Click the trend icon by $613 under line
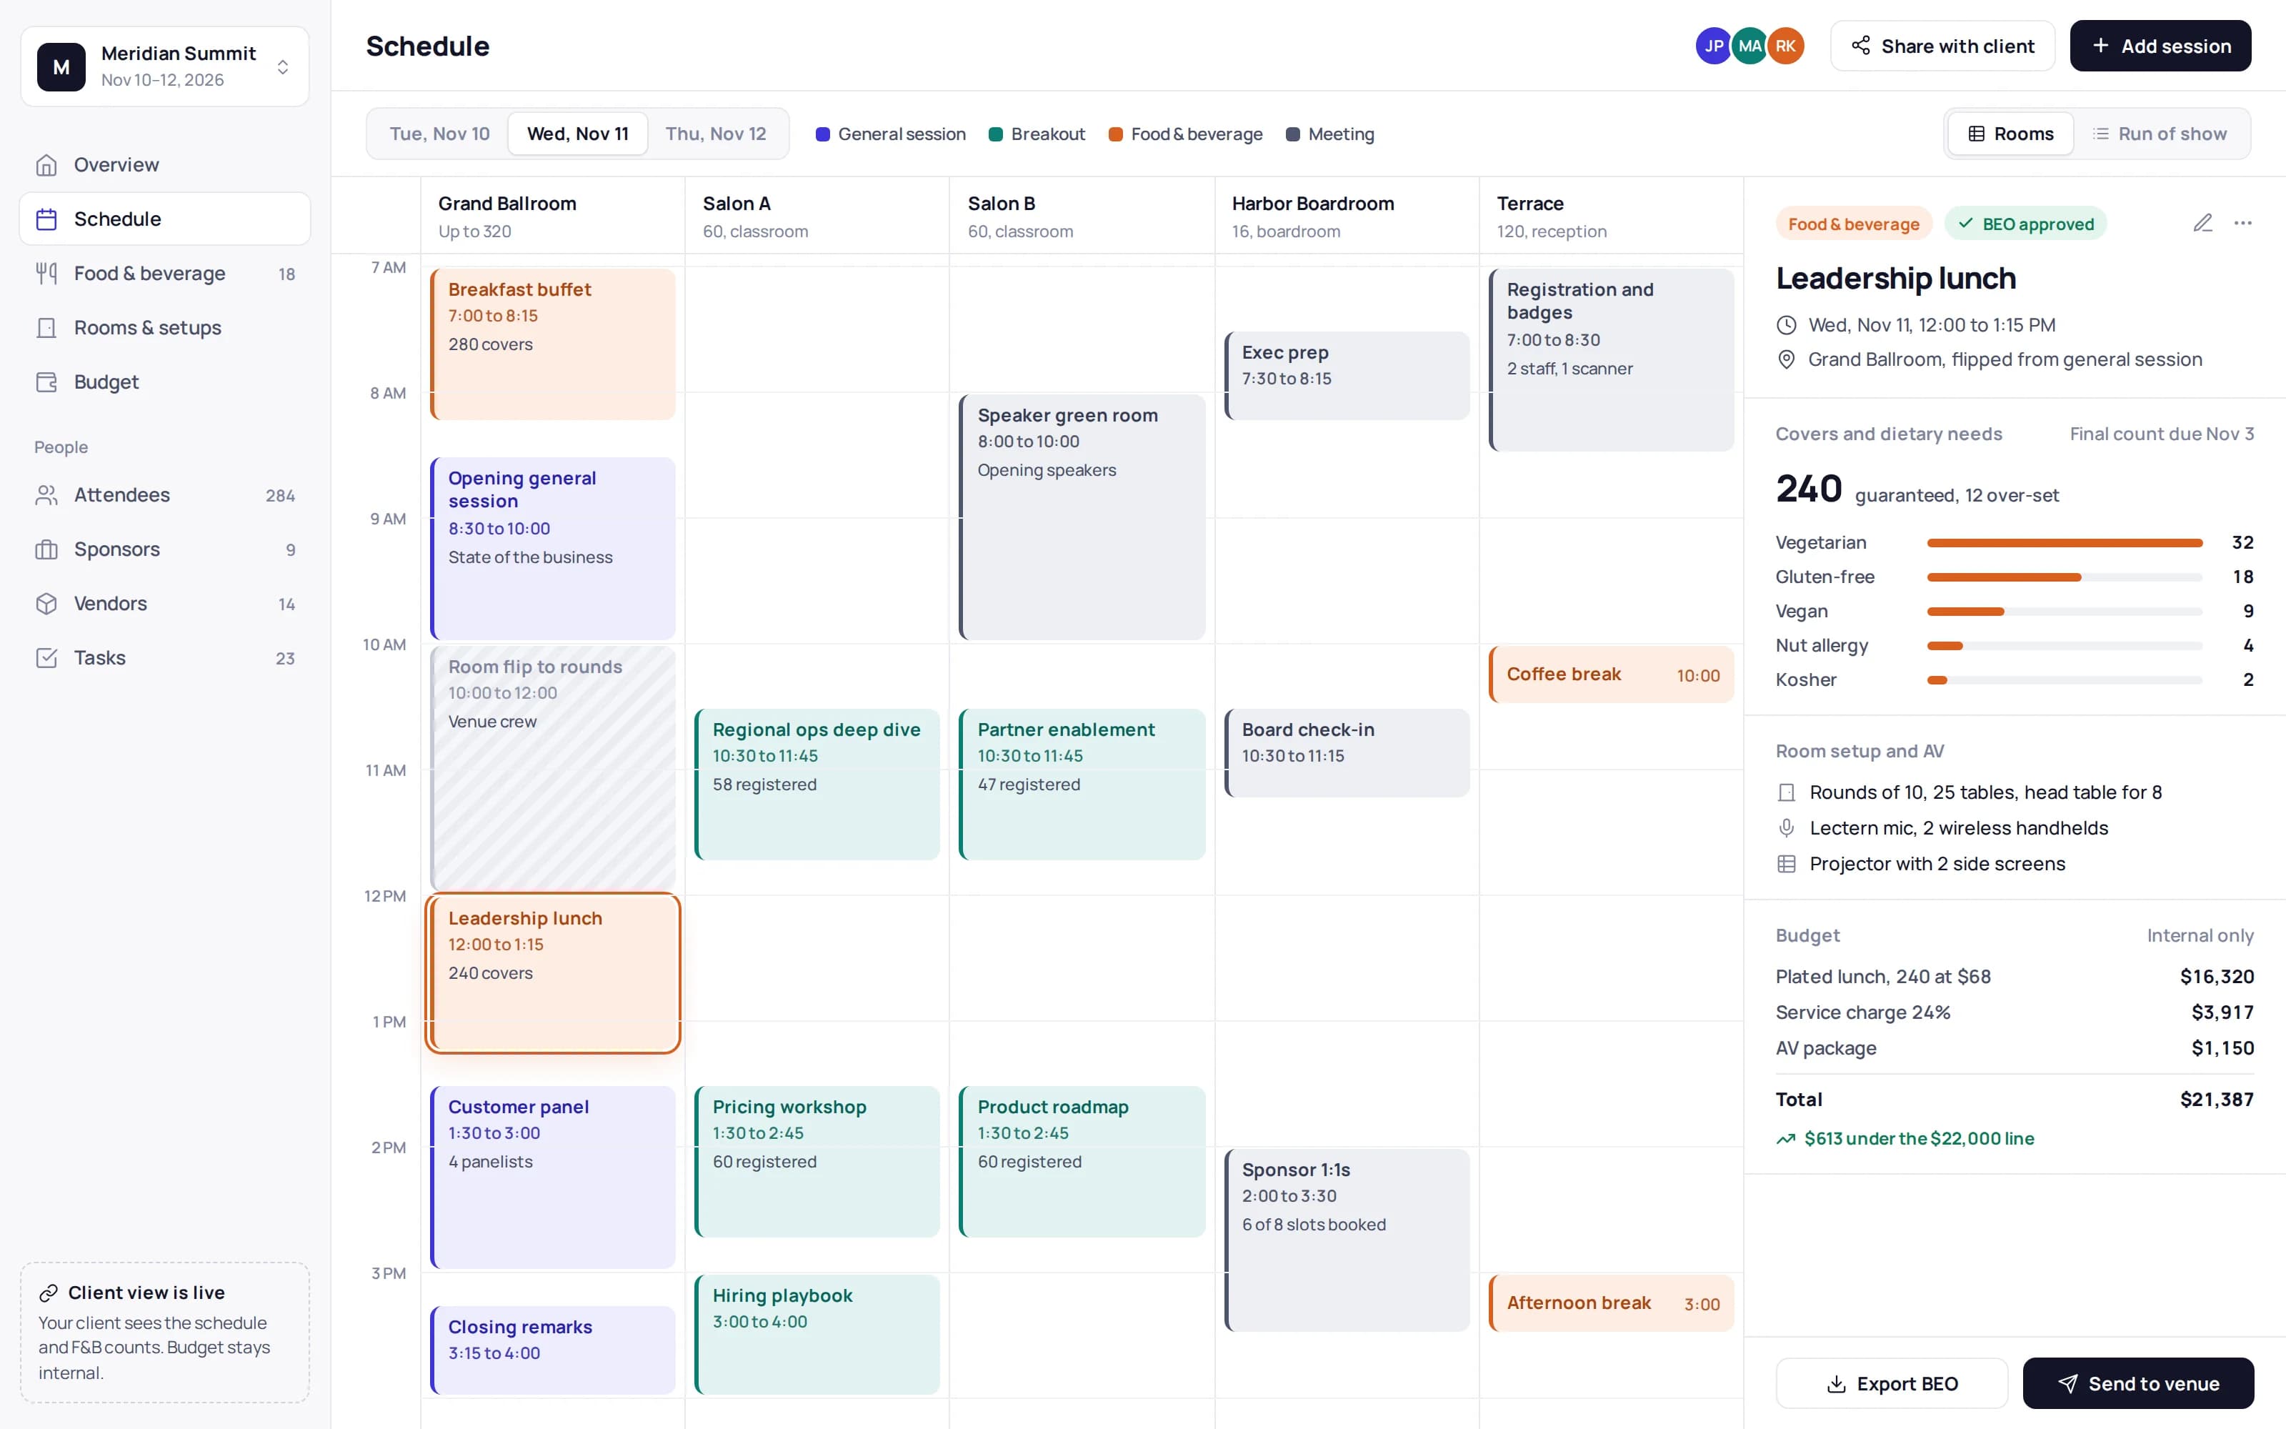 click(x=1785, y=1139)
